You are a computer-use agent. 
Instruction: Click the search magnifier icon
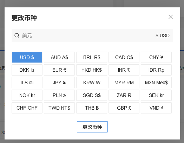pos(17,35)
